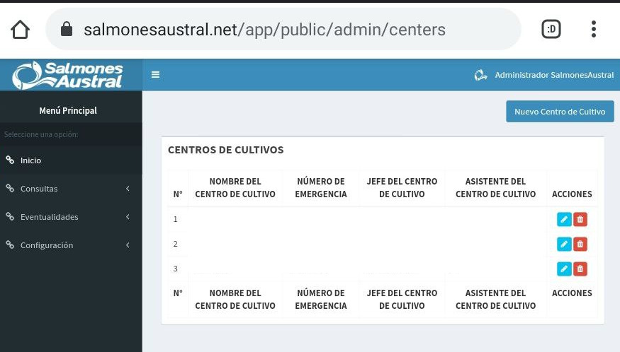This screenshot has height=352, width=620.
Task: Expand the Consultas submenu
Action: point(67,189)
